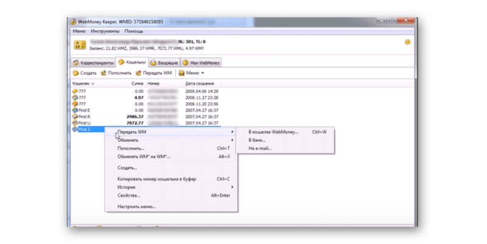Click the Мои WebMoney tab icon
The image size is (487, 244).
pos(185,63)
